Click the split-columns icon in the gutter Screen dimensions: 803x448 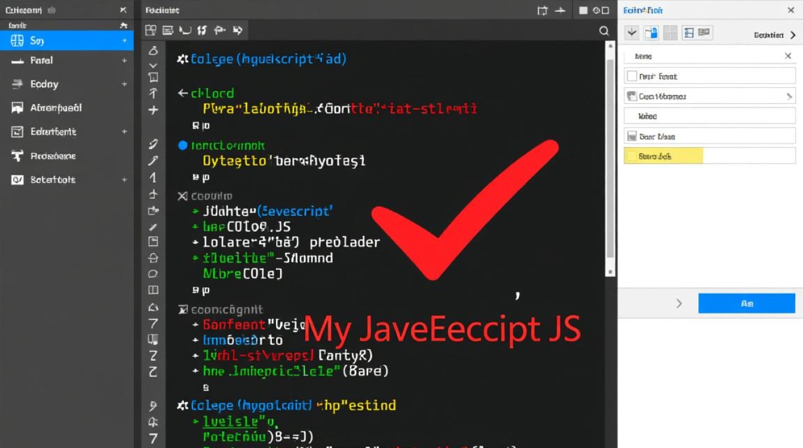tap(154, 290)
